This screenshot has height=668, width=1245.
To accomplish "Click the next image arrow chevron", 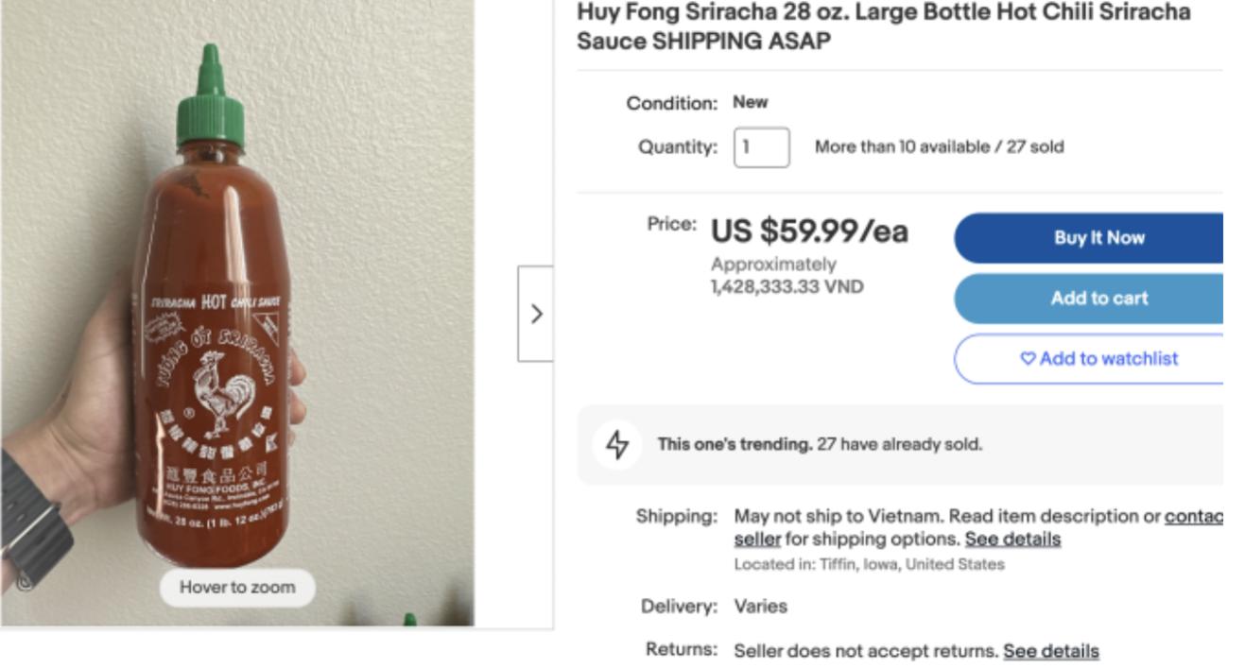I will tap(536, 314).
